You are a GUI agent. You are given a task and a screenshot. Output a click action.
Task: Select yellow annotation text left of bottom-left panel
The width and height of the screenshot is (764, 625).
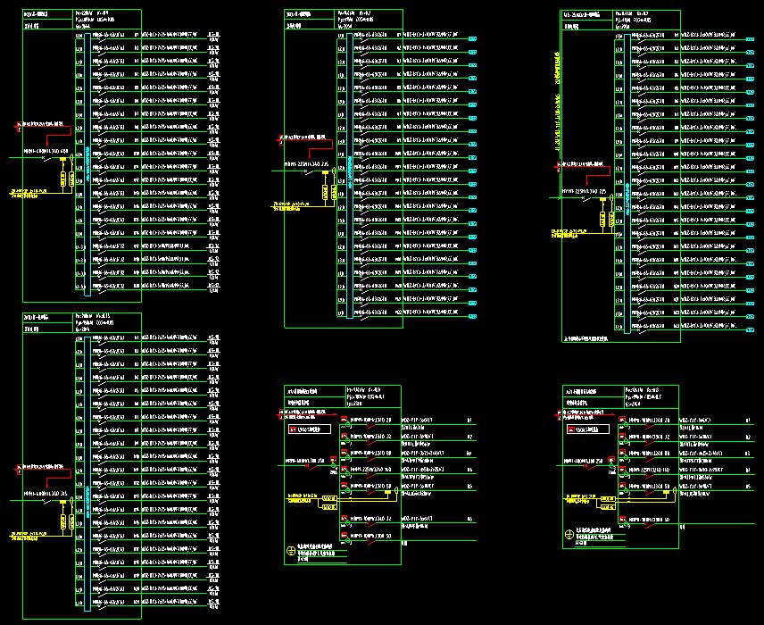coord(29,536)
